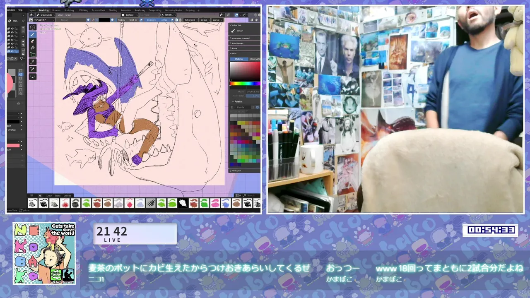Toggle visibility eye of selected bottom layer
Screen dimensions: 530x298
[12, 51]
